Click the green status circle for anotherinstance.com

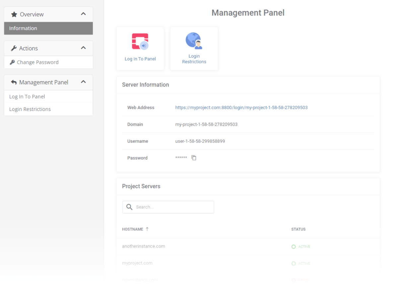[x=294, y=247]
